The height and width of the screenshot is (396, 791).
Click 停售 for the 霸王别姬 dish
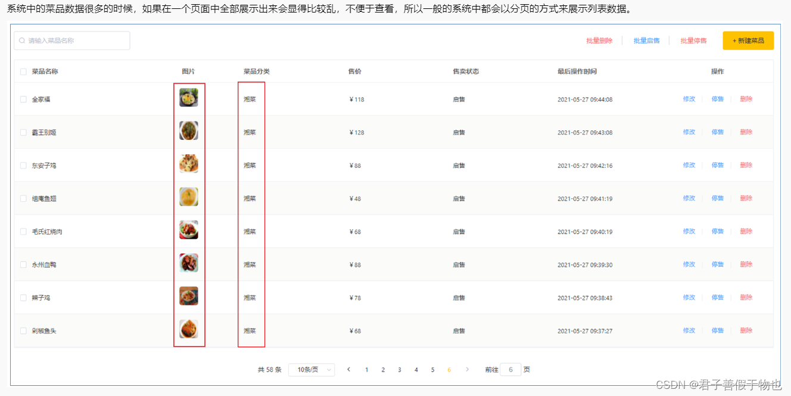[717, 132]
